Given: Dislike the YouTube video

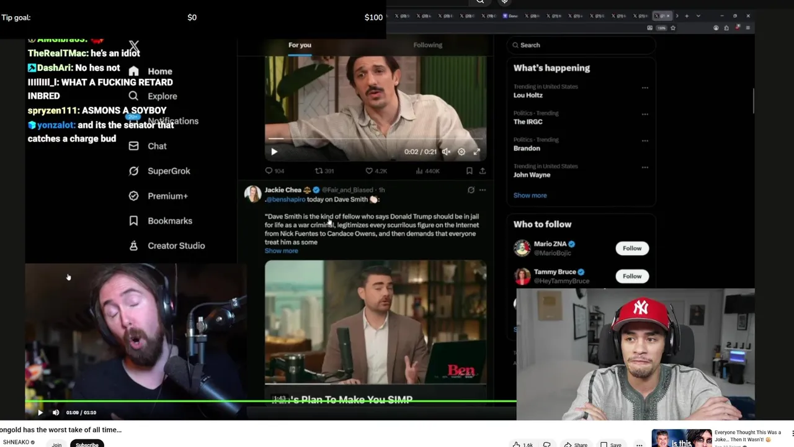Looking at the screenshot, I should (x=547, y=445).
